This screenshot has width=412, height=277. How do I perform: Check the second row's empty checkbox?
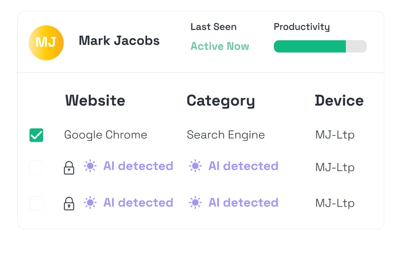pyautogui.click(x=36, y=168)
